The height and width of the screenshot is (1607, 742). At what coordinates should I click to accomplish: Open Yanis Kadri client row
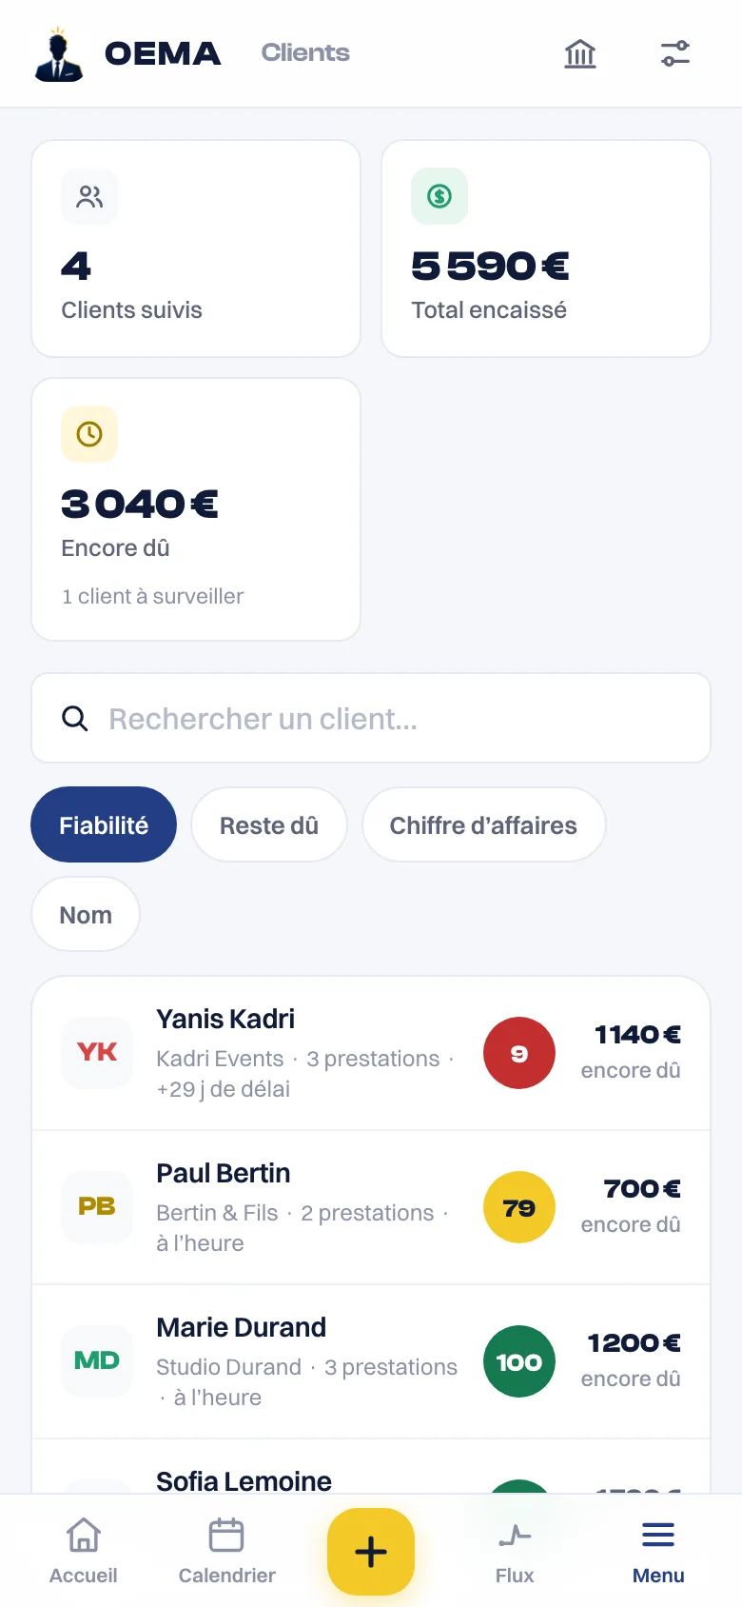[x=371, y=1054]
